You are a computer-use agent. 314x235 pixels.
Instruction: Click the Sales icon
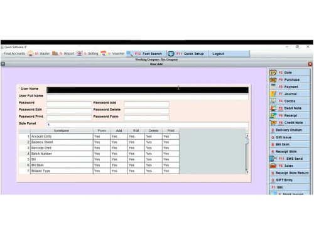pyautogui.click(x=273, y=165)
